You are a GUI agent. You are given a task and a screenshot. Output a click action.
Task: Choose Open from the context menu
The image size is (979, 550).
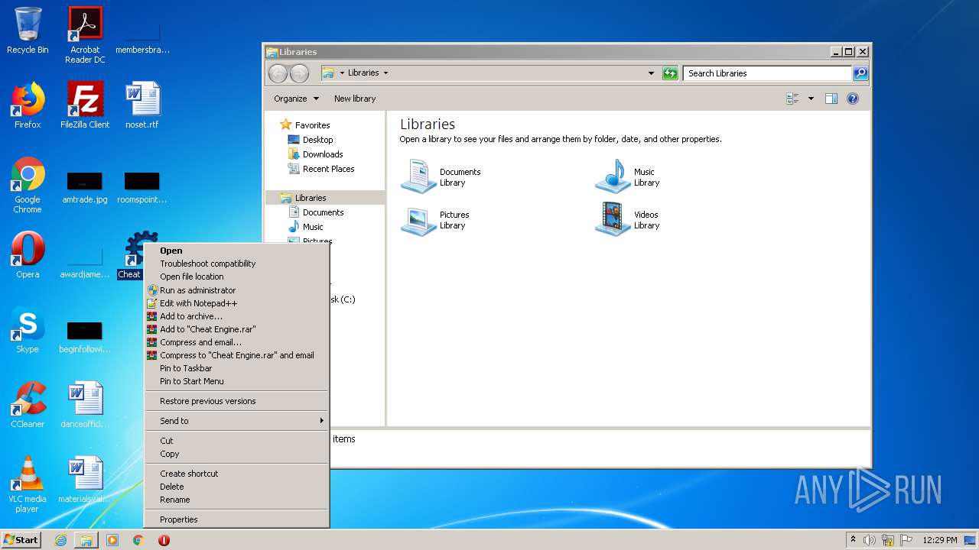(x=237, y=251)
